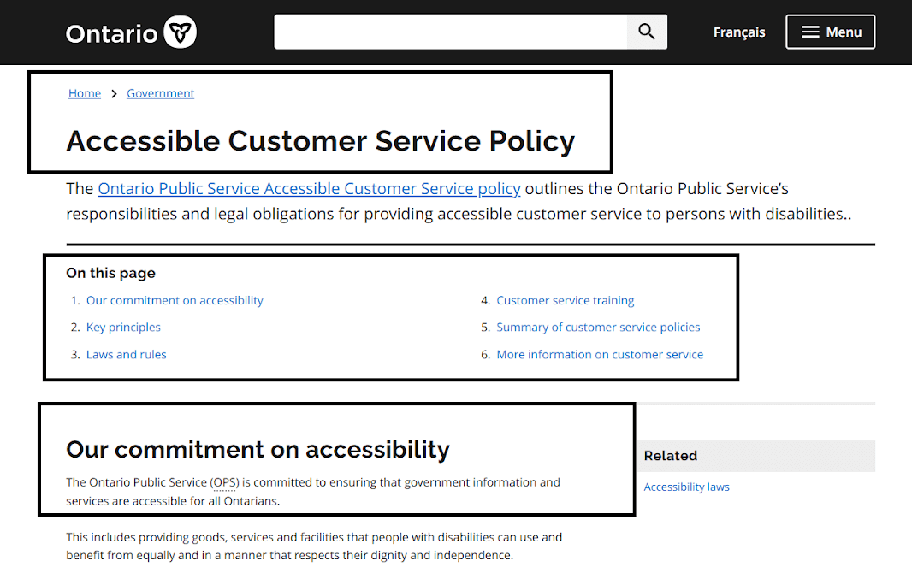
Task: Click the Related panel header
Action: coord(671,455)
